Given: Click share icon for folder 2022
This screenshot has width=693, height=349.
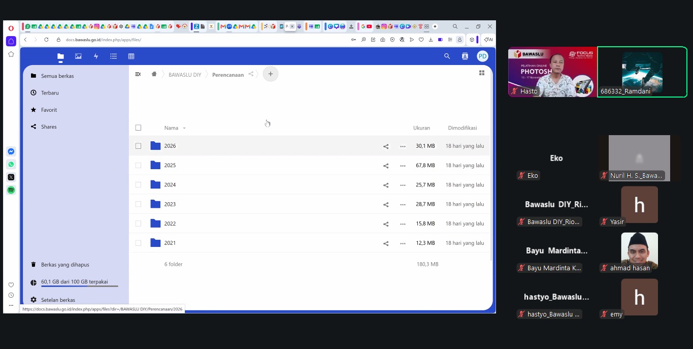Looking at the screenshot, I should [386, 224].
